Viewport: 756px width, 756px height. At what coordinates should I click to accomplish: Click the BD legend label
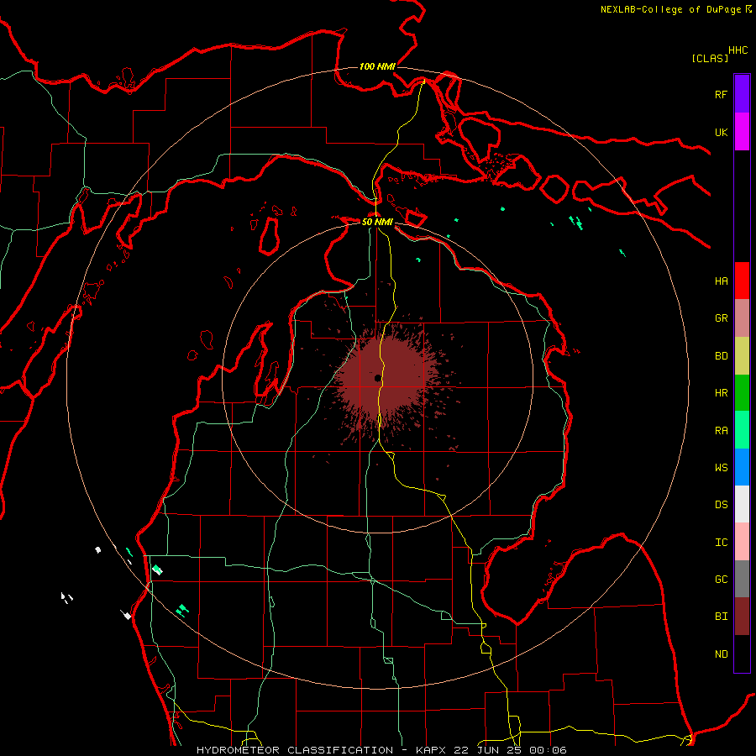[x=721, y=356]
